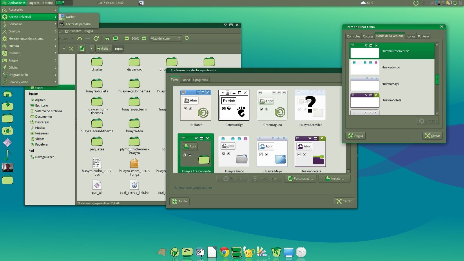
Task: Open search with the magnifier icon
Action: (x=187, y=38)
